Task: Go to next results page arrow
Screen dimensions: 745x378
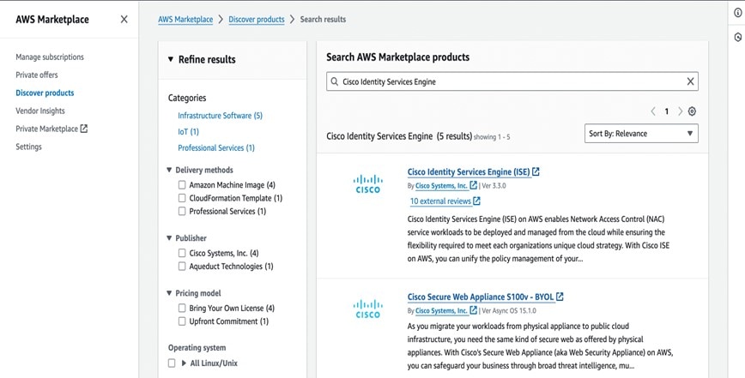Action: (x=680, y=111)
